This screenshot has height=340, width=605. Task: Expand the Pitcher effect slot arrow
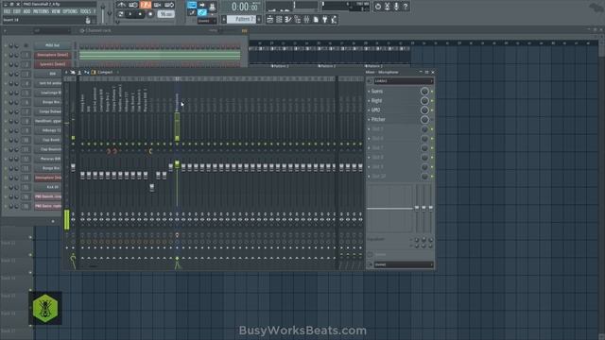click(369, 120)
